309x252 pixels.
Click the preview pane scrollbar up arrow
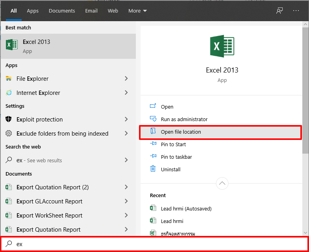(x=305, y=24)
